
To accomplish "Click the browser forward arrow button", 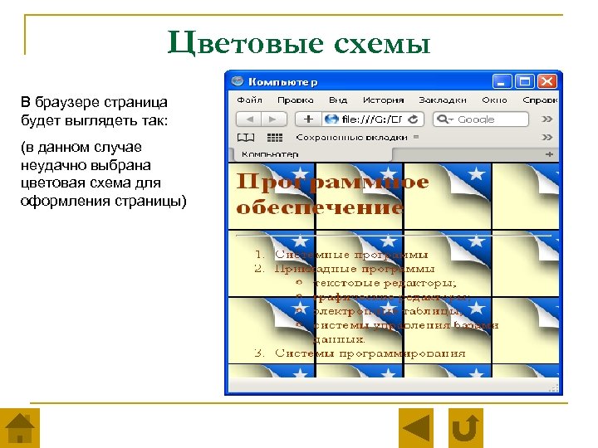I will click(x=274, y=119).
